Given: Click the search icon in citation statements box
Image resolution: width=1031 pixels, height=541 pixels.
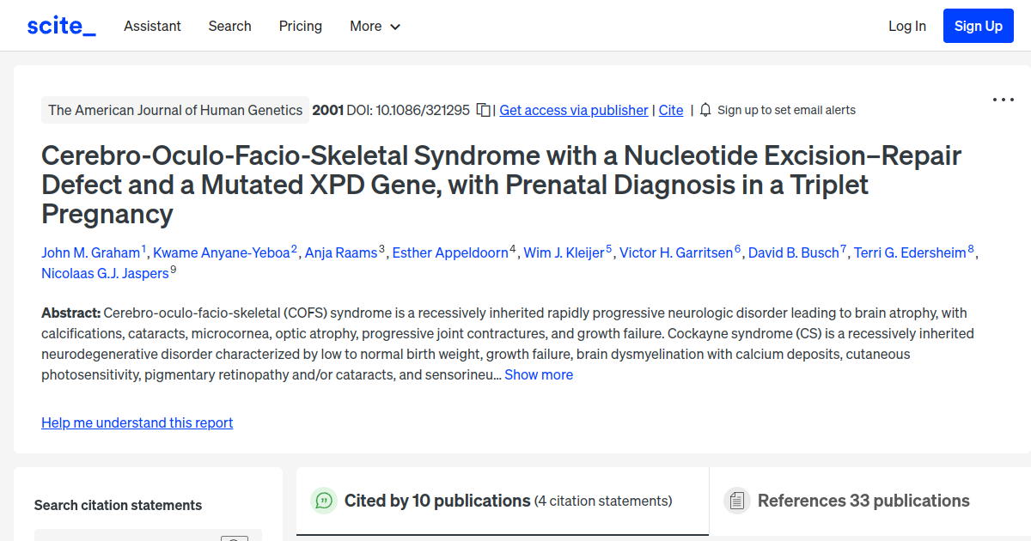Looking at the screenshot, I should 234,538.
